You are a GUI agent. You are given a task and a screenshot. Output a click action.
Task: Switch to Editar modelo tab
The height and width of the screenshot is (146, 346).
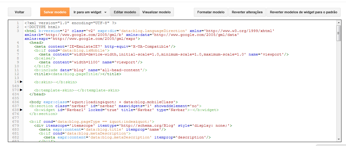[x=125, y=12]
